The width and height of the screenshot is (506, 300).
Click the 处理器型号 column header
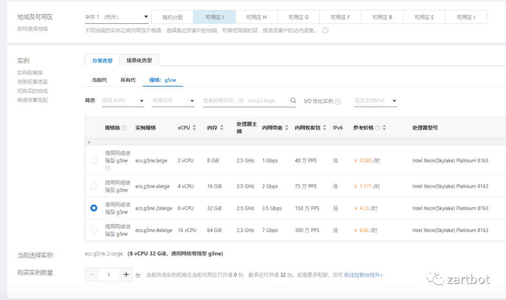pyautogui.click(x=424, y=128)
